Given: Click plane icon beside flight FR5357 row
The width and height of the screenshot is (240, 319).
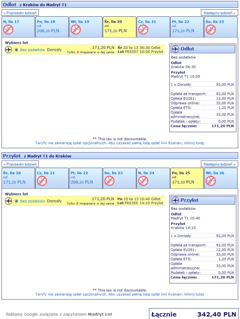Looking at the screenshot, I should tap(9, 50).
